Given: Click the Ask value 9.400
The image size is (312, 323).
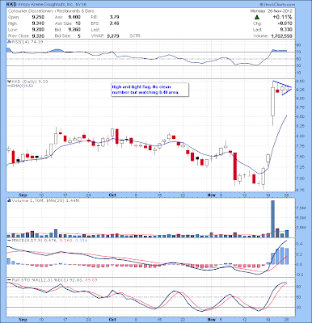Looking at the screenshot, I should (x=74, y=17).
